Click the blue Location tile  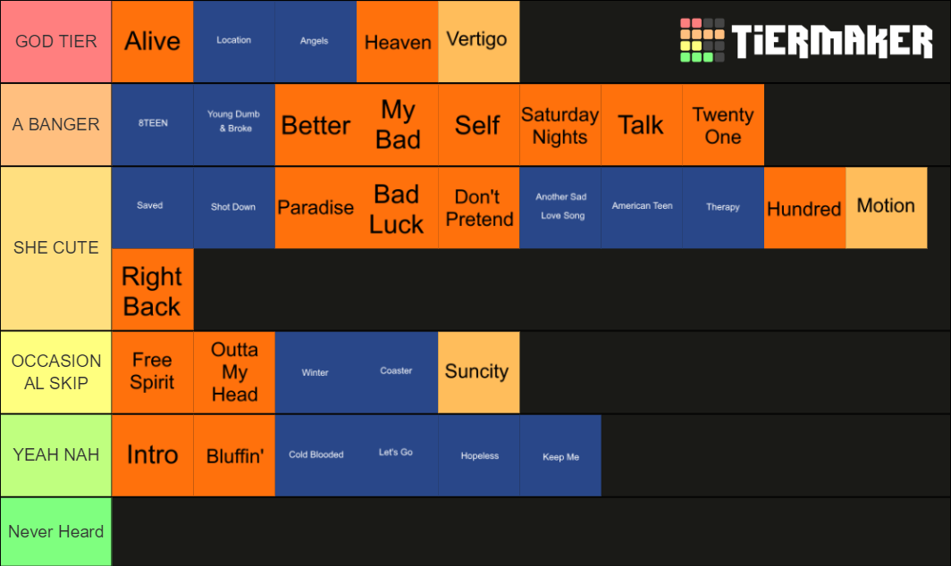coord(234,41)
